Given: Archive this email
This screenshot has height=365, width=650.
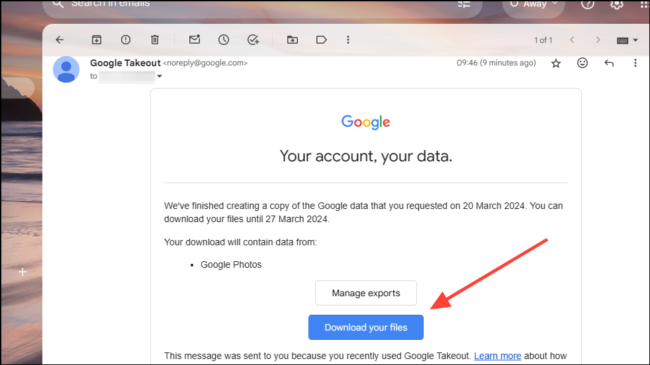Looking at the screenshot, I should (x=96, y=40).
